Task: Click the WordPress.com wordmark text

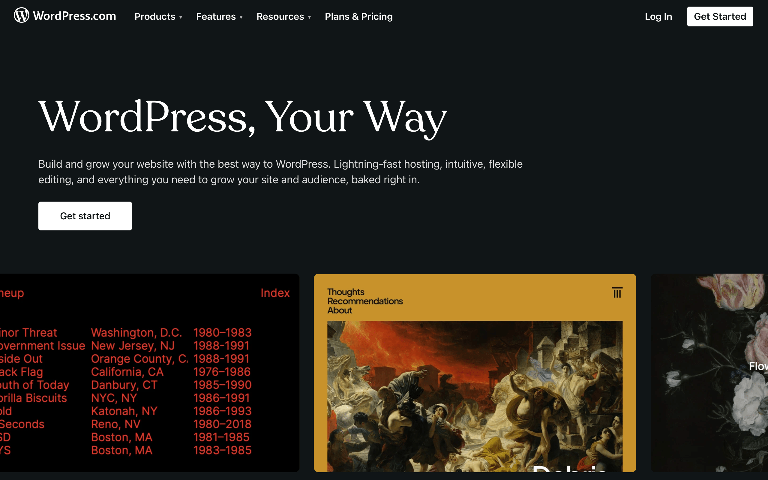Action: click(75, 16)
